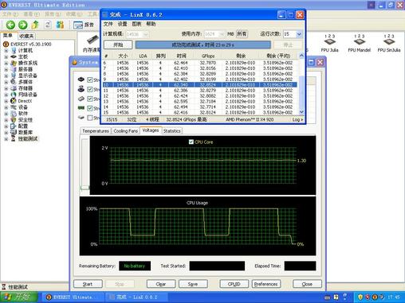Select 显示设备 display tree item
This screenshot has height=303, width=405.
(x=28, y=76)
